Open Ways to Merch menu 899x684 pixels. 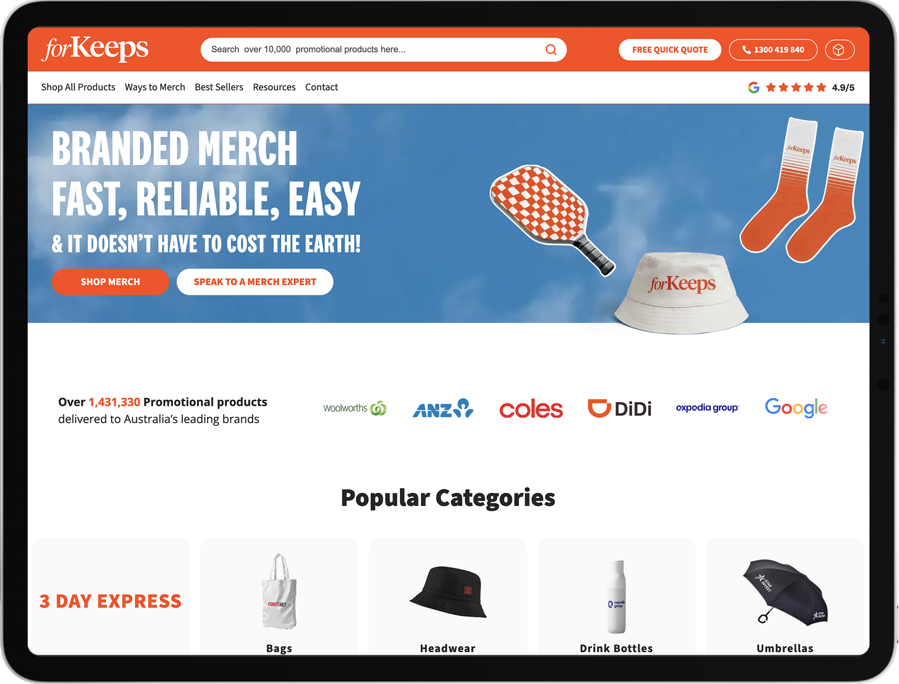click(x=155, y=87)
